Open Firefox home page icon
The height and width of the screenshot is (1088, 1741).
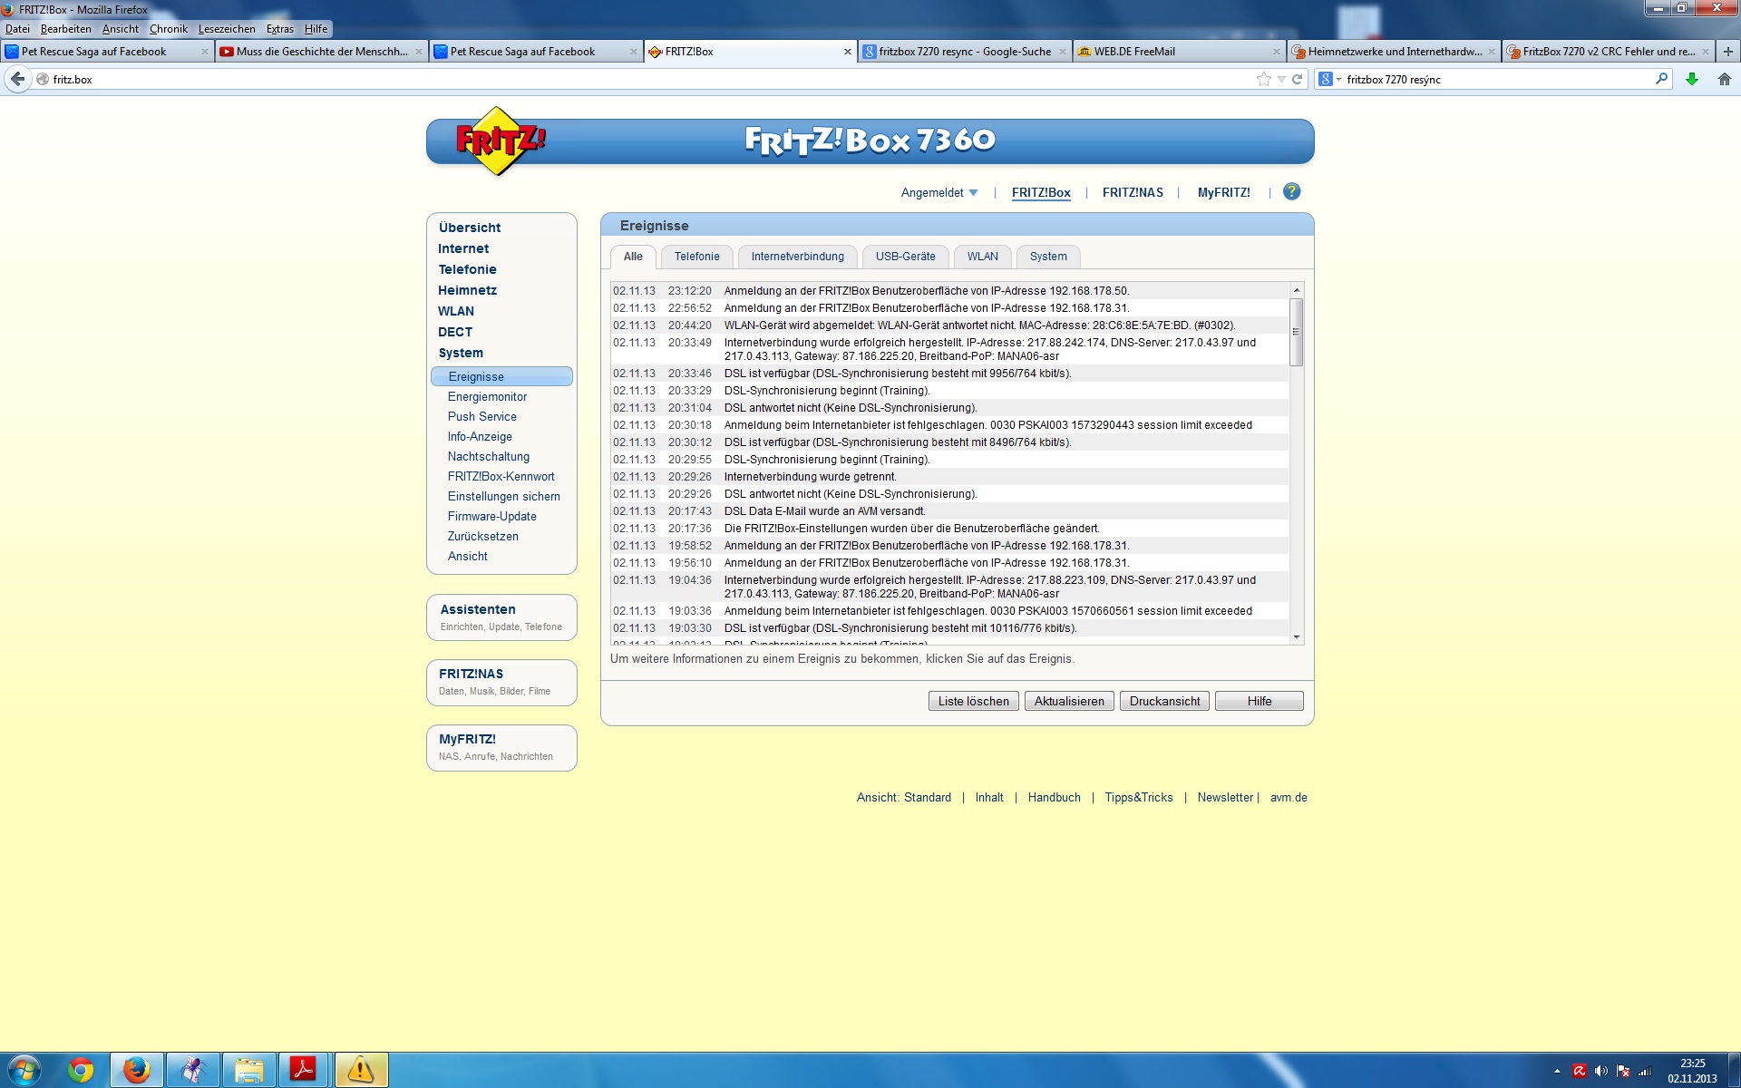coord(1724,79)
